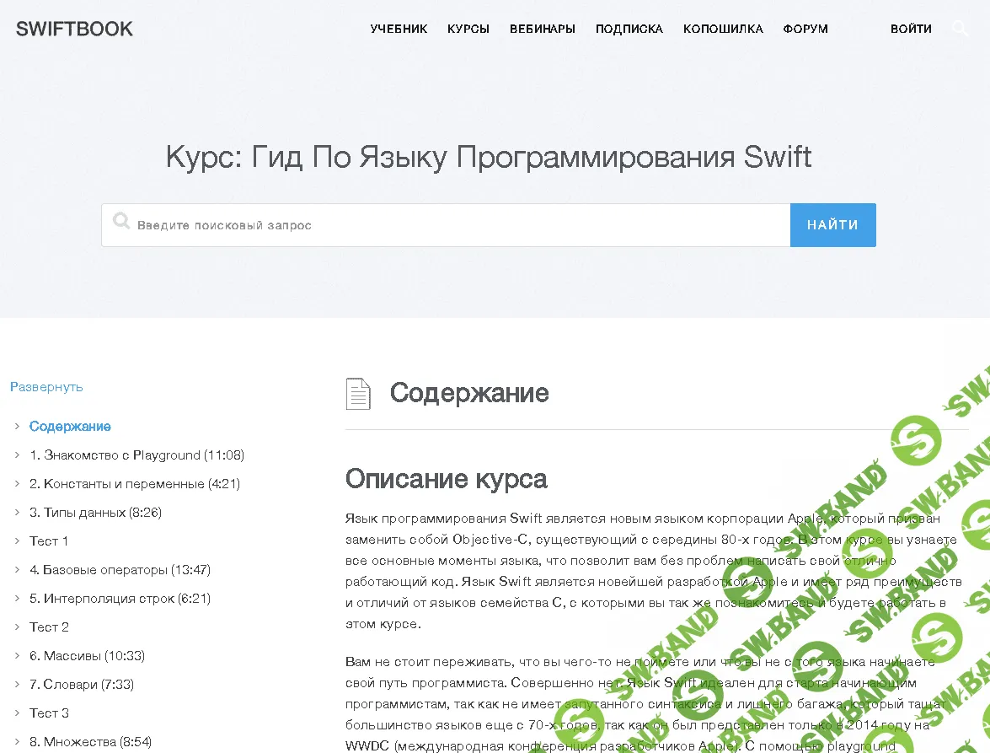Open the ВЕБИНАРЫ section
Screen dimensions: 990x753
542,28
